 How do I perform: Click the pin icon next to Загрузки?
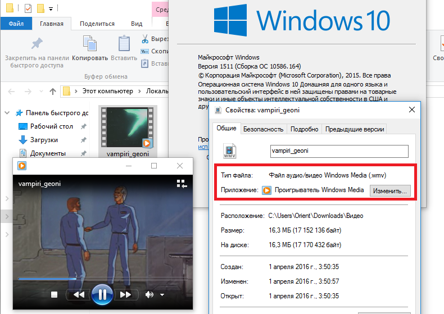point(84,140)
